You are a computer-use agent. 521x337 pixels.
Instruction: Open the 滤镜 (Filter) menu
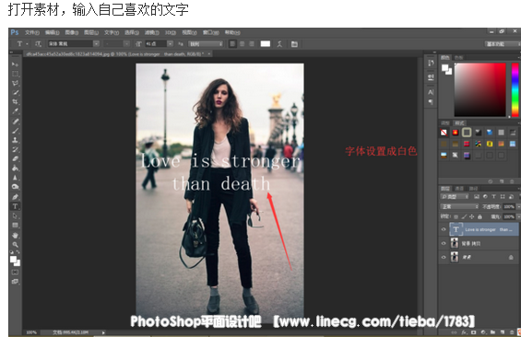151,32
